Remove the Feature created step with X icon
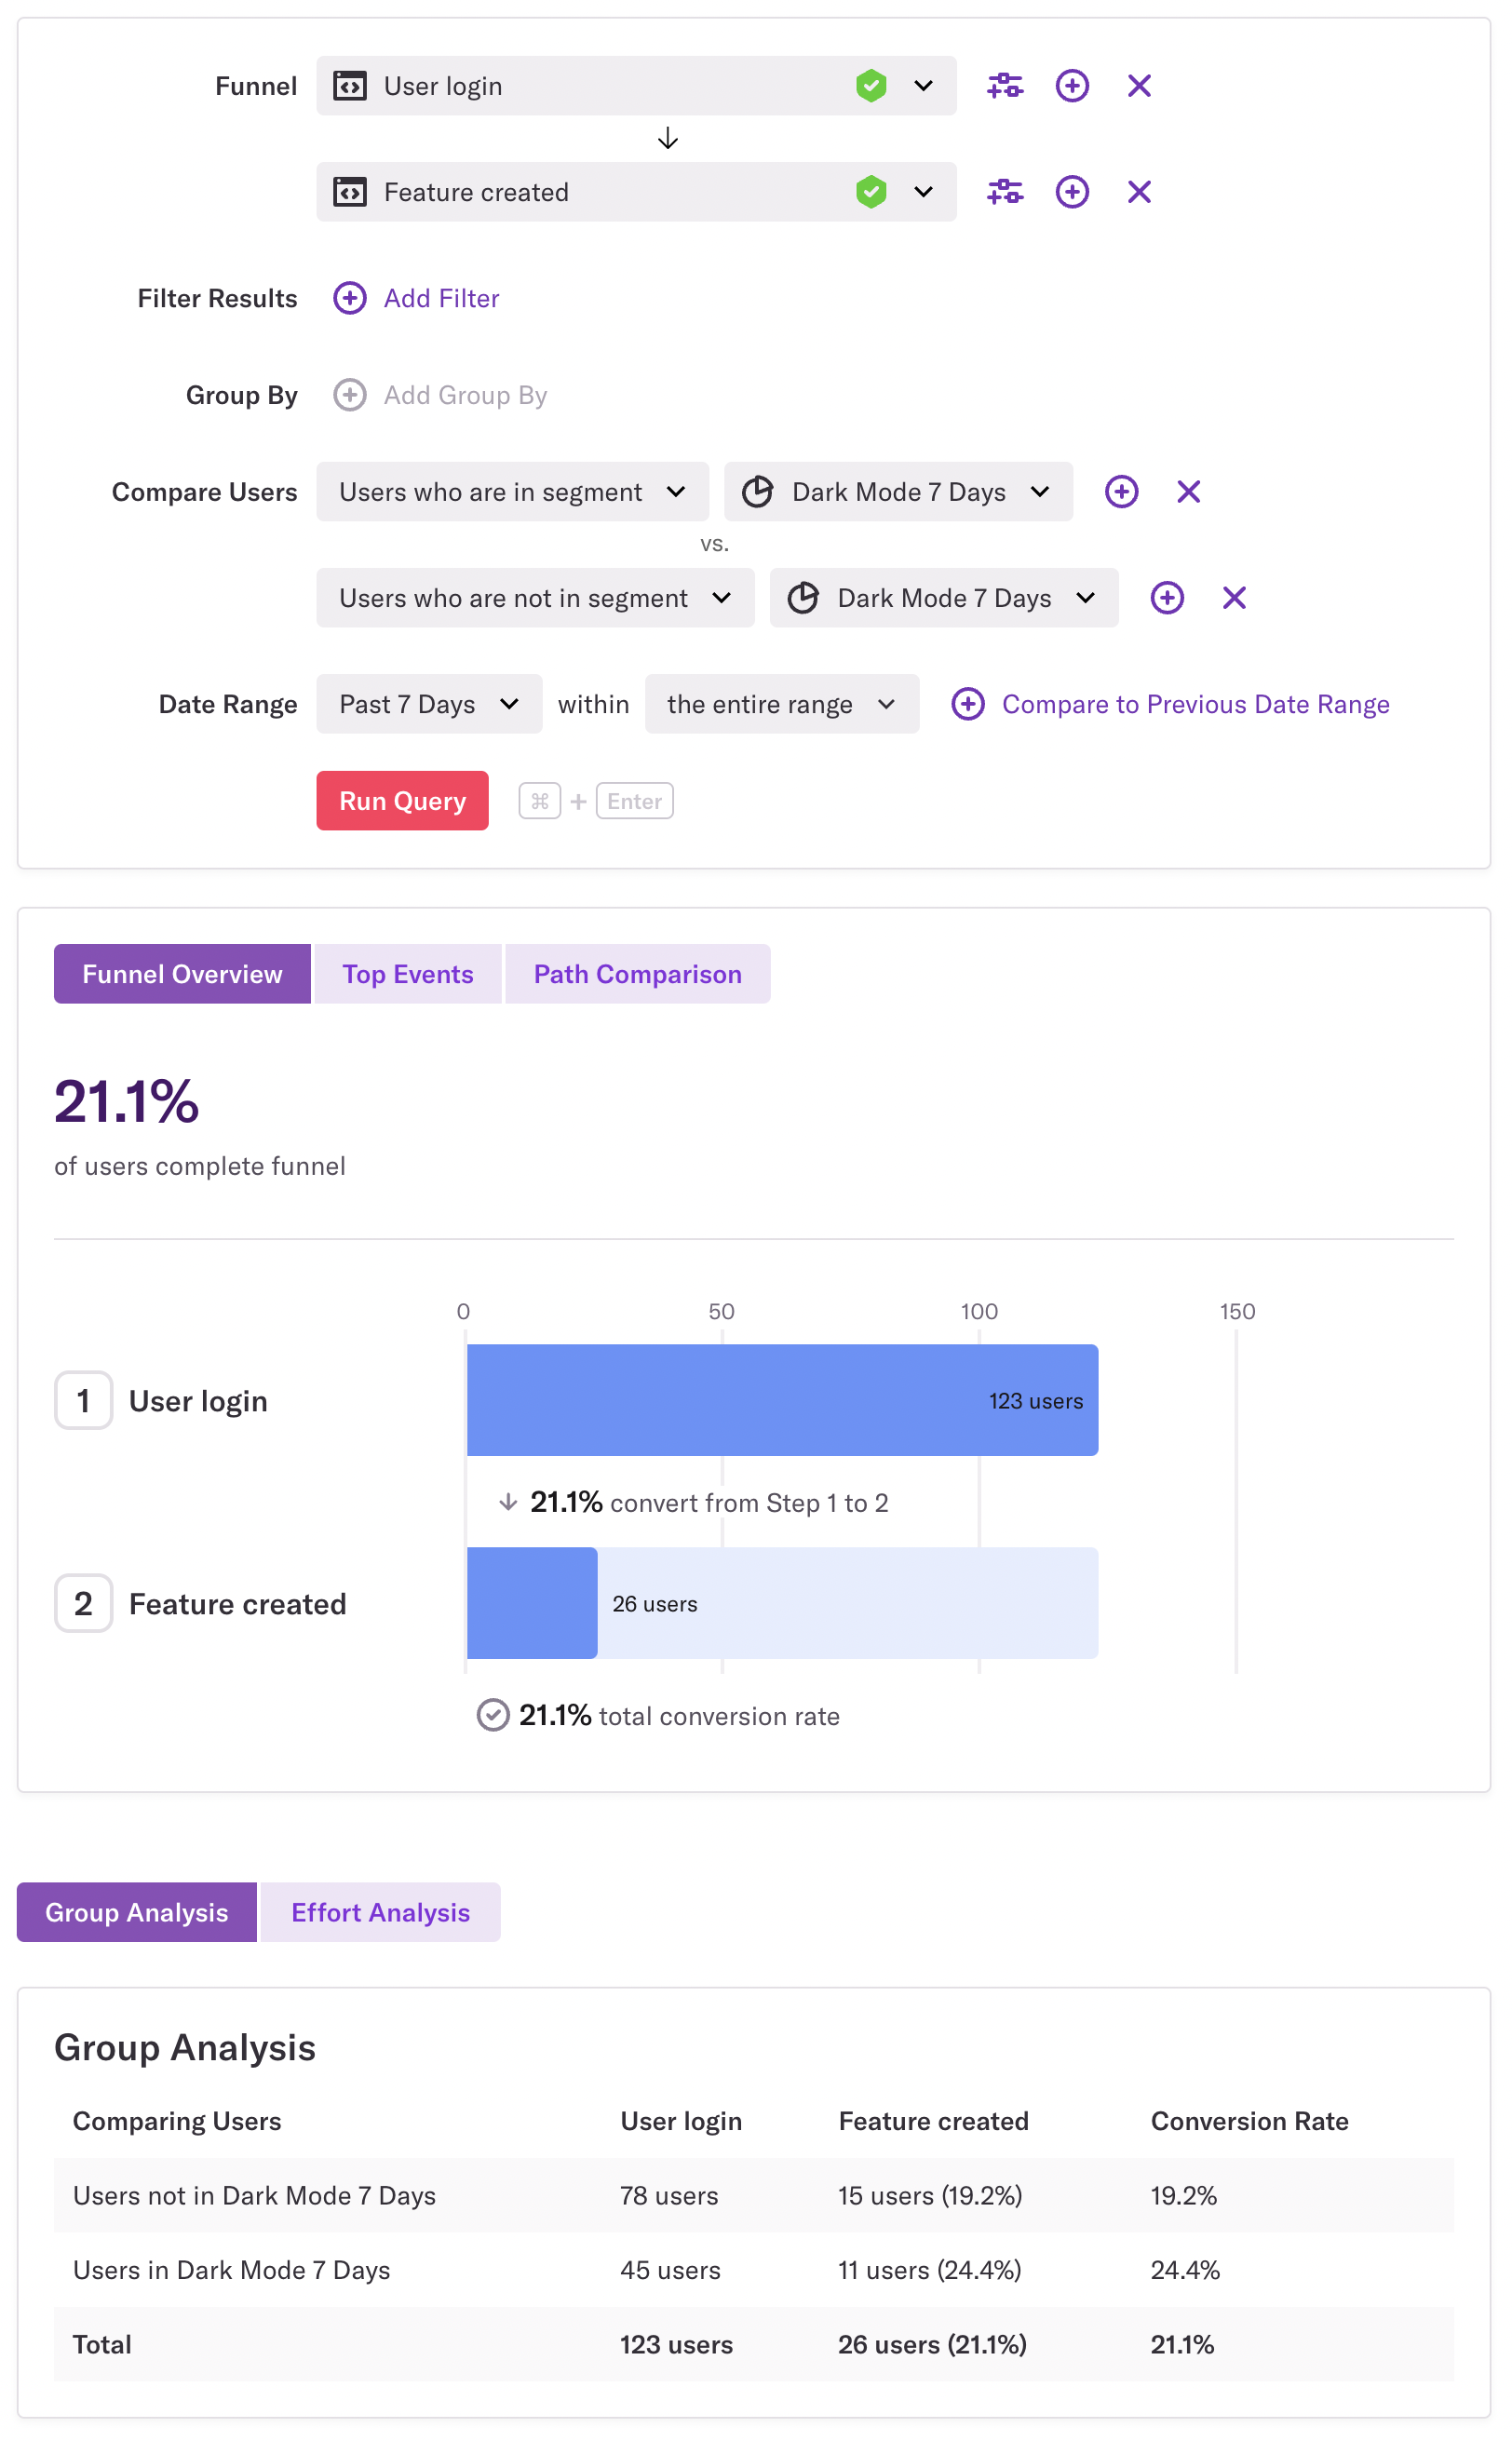 point(1139,191)
